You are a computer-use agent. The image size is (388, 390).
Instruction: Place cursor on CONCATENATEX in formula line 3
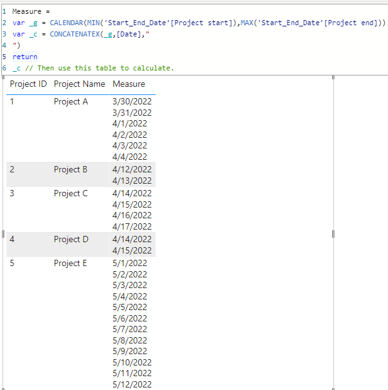coord(75,34)
